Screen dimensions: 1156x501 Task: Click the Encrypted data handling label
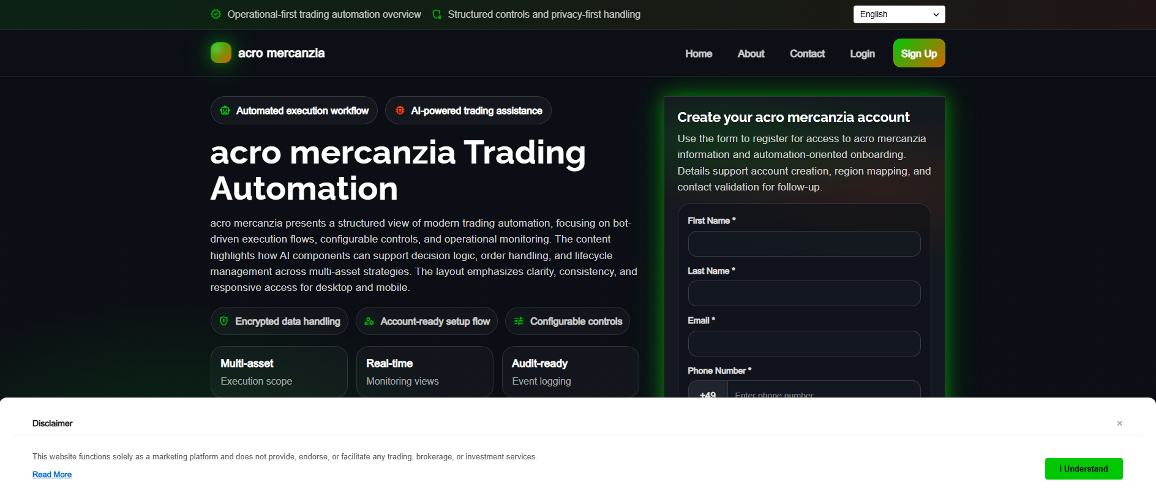point(288,322)
